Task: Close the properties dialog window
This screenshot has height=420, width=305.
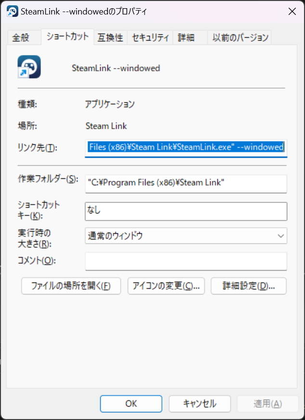Action: pyautogui.click(x=292, y=12)
